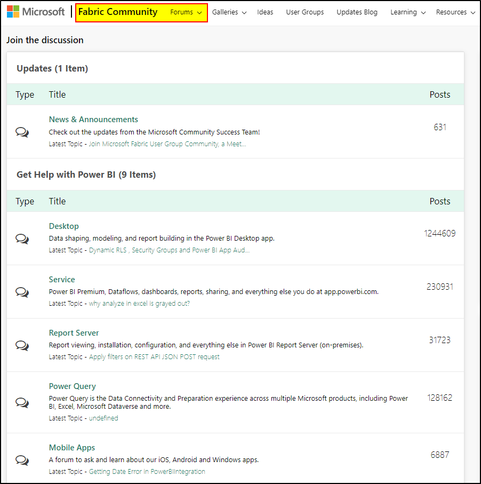This screenshot has height=484, width=481.
Task: Go to Ideas in the navigation bar
Action: point(265,12)
